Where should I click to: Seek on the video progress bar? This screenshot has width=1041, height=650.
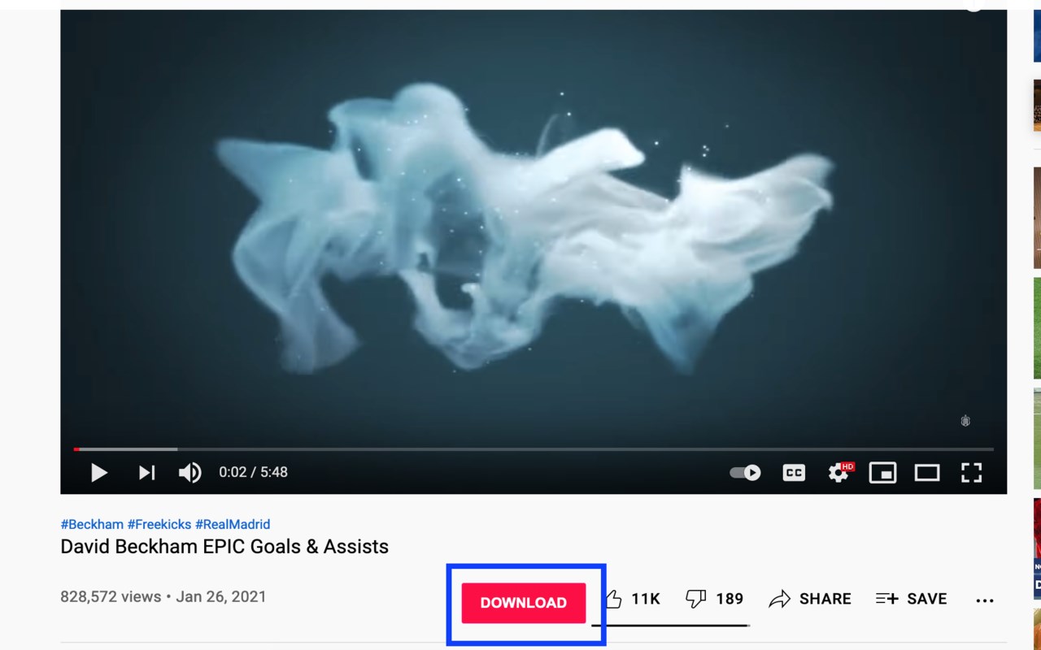click(534, 448)
